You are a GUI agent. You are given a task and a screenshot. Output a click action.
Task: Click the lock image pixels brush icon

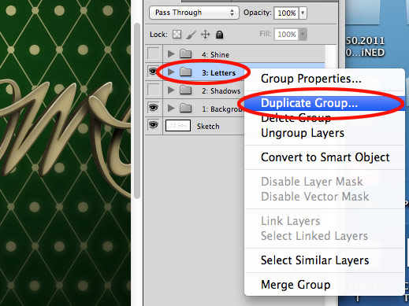[191, 35]
